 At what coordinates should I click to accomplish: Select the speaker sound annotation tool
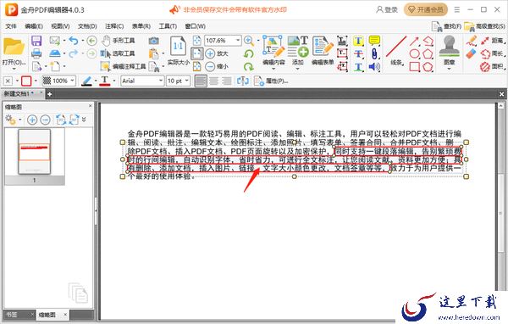click(374, 66)
